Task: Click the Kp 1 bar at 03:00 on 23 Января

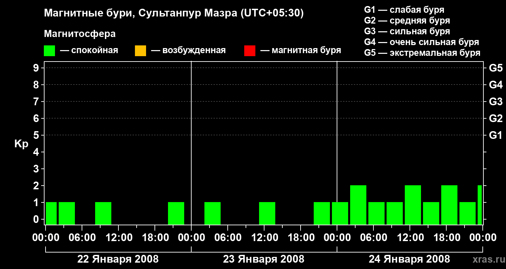Action: point(213,213)
